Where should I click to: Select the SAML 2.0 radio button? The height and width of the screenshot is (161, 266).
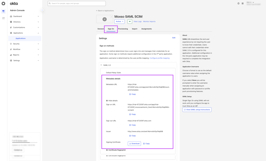(101, 65)
